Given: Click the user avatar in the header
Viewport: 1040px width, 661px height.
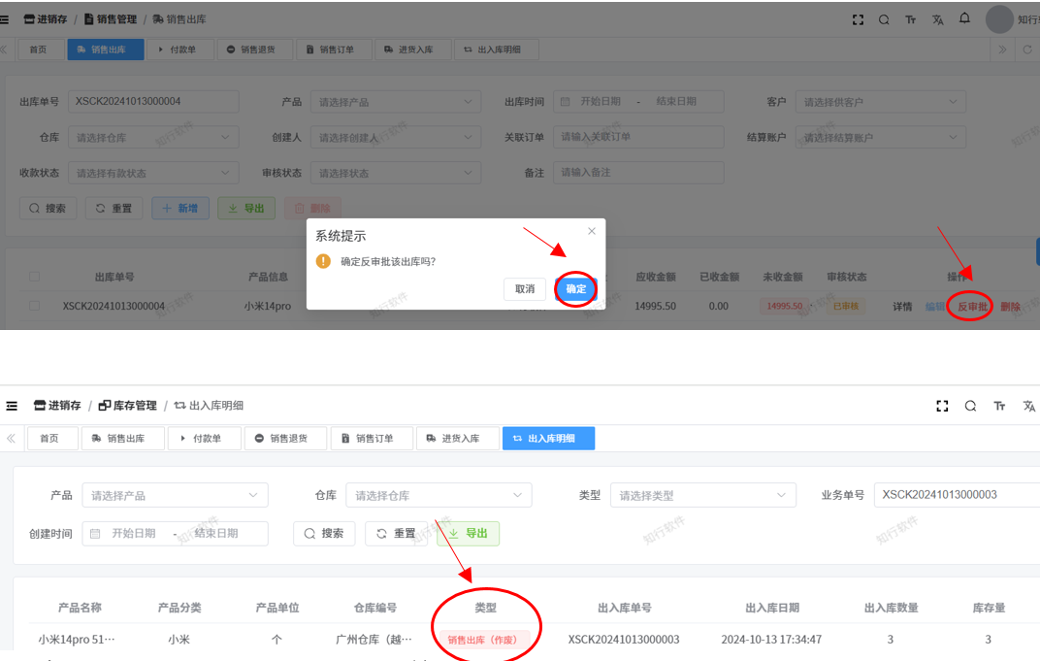Looking at the screenshot, I should [999, 19].
